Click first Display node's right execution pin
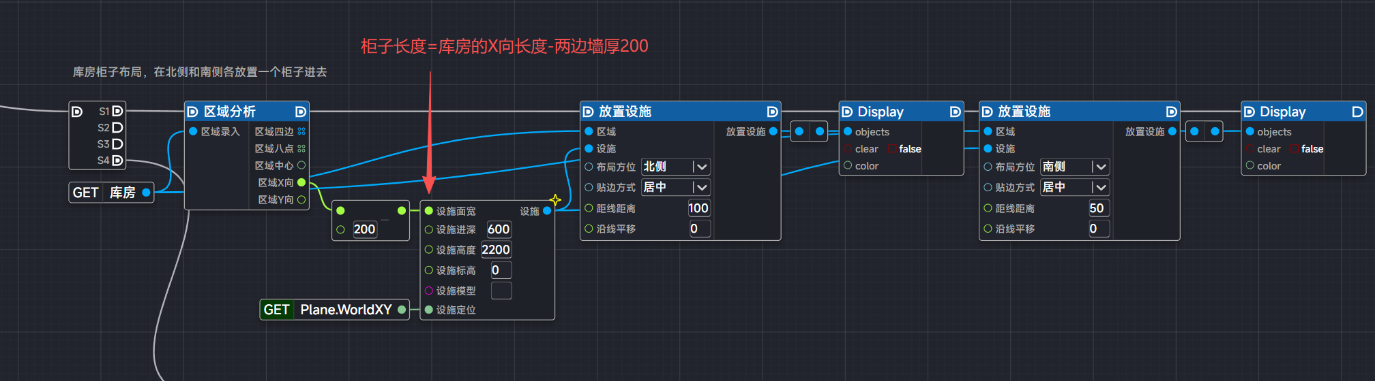The image size is (1375, 381). tap(955, 112)
